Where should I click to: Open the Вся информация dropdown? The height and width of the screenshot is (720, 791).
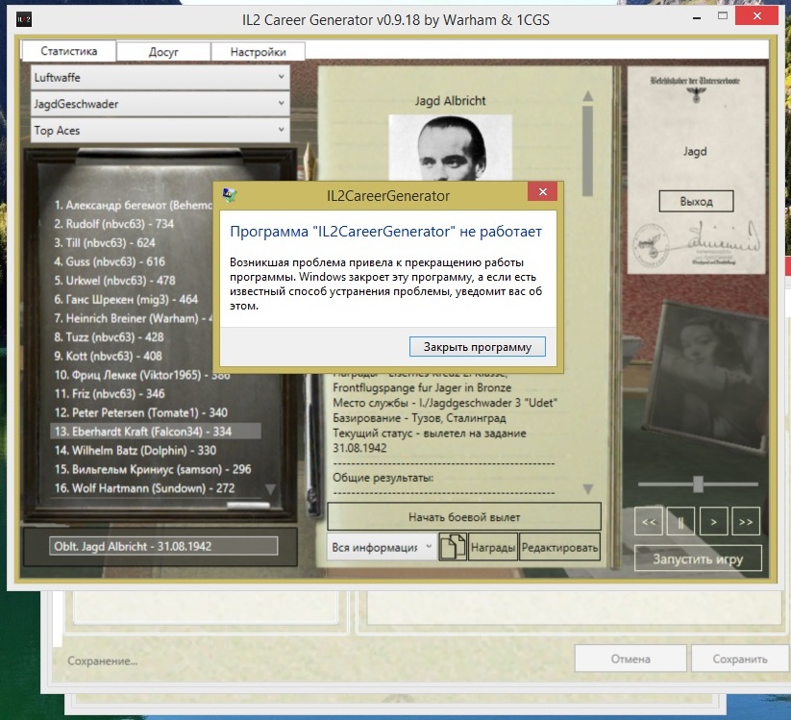tap(382, 547)
